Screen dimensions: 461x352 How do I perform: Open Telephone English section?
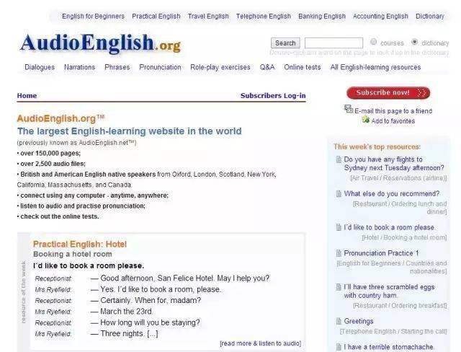264,16
